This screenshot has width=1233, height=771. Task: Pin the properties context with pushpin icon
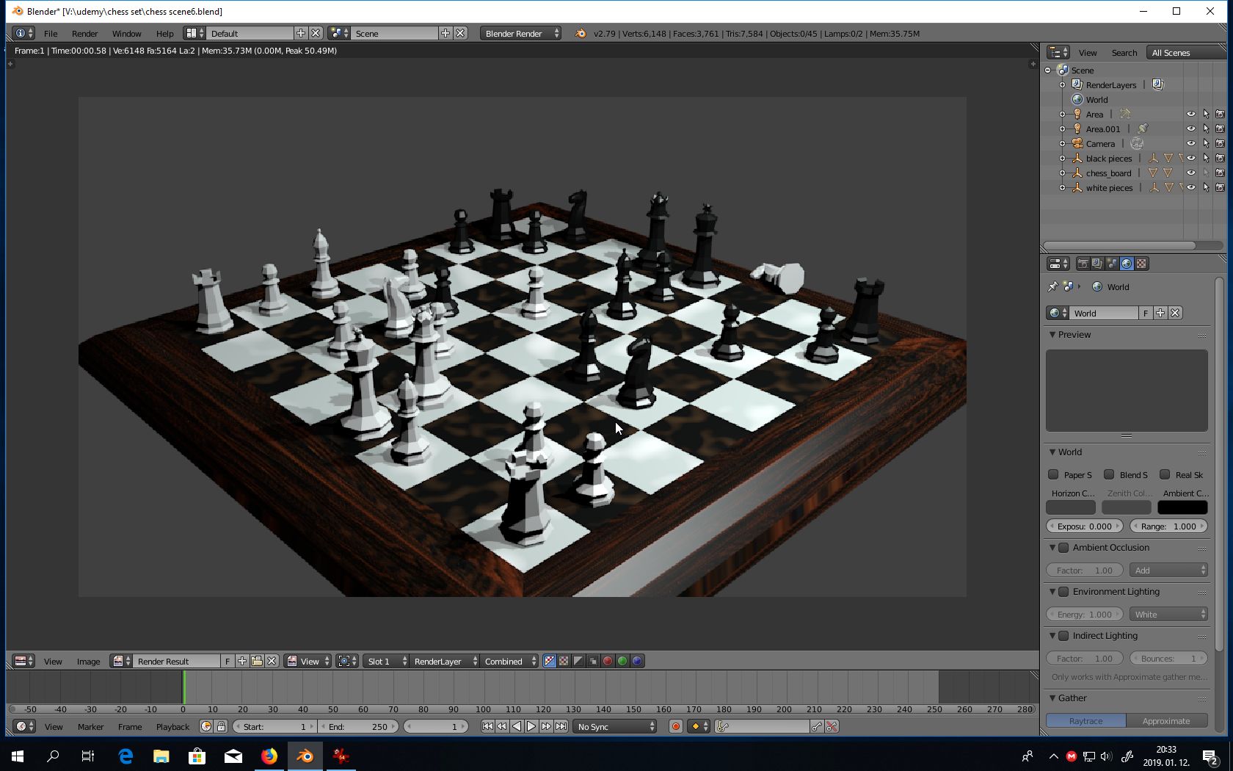click(x=1052, y=287)
